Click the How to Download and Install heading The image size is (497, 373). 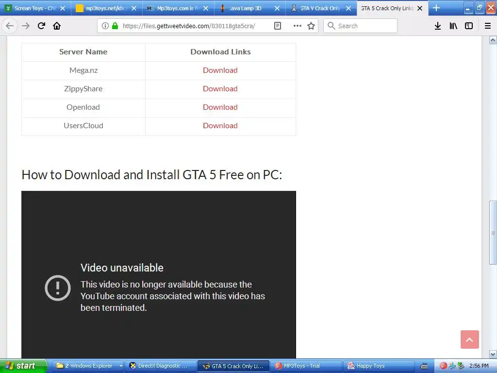point(152,175)
